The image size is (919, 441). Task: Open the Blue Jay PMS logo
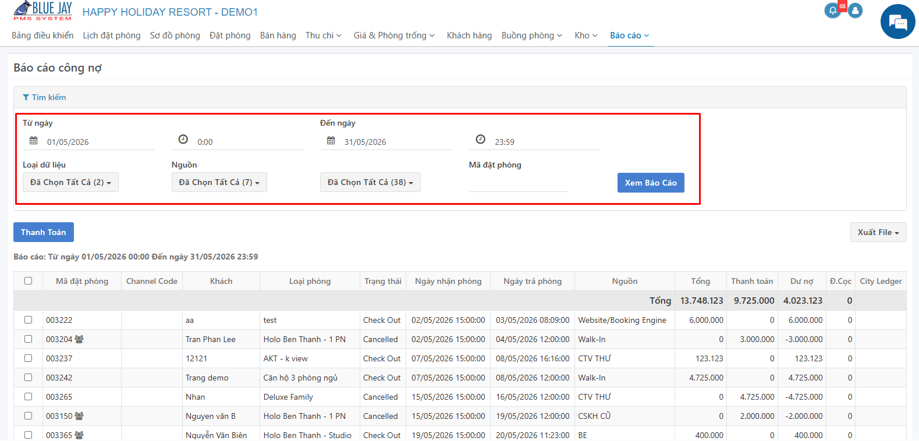click(42, 11)
